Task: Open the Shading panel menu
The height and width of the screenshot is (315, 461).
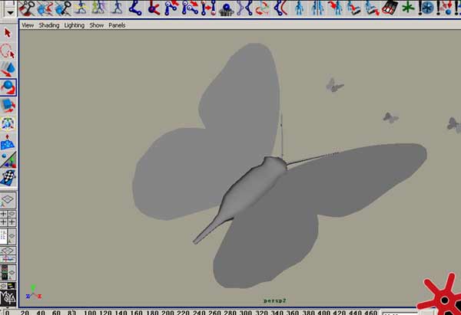Action: [x=49, y=25]
